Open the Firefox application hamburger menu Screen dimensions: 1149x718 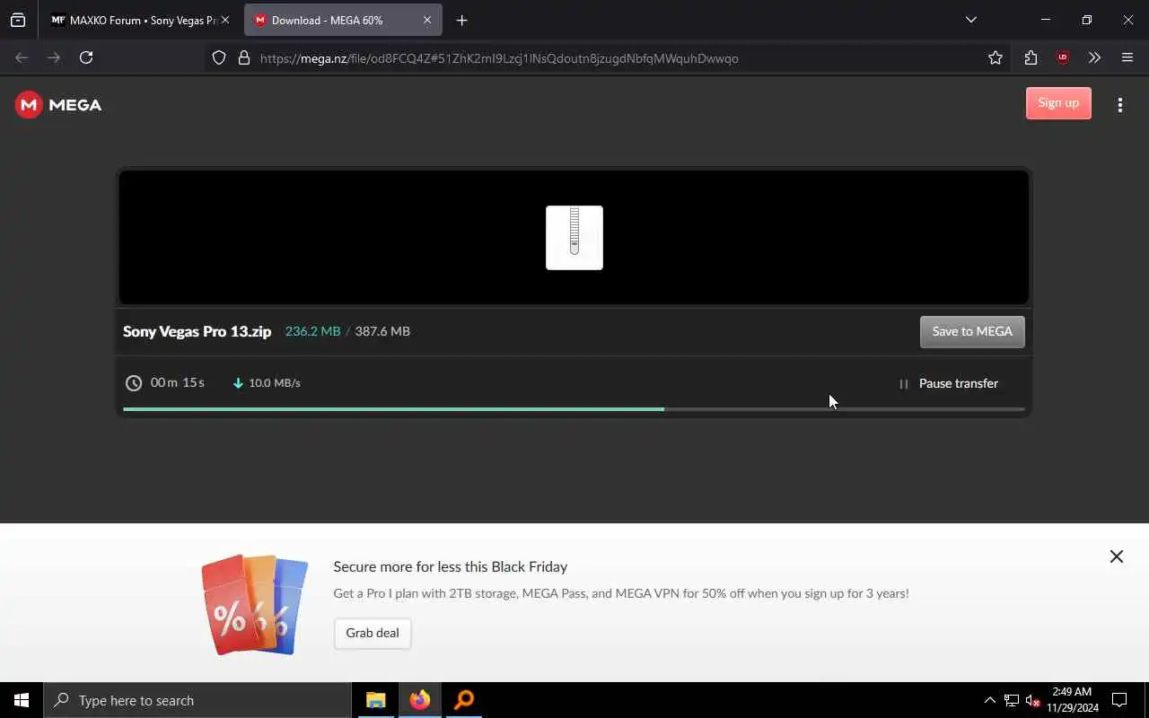[x=1127, y=57]
